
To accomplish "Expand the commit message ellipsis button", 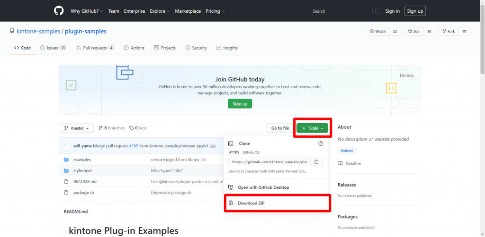I will coord(213,146).
